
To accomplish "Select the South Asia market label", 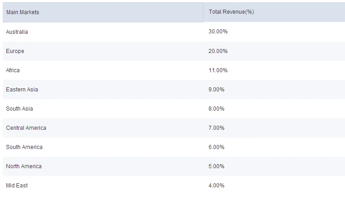I will pyautogui.click(x=19, y=109).
